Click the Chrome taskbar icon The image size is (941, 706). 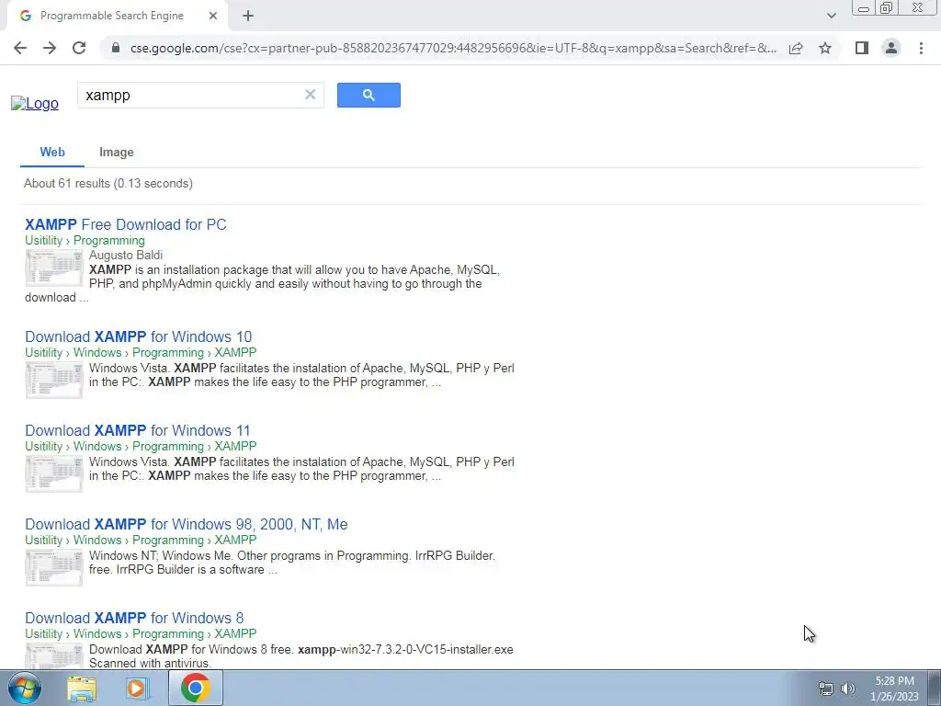coord(196,688)
